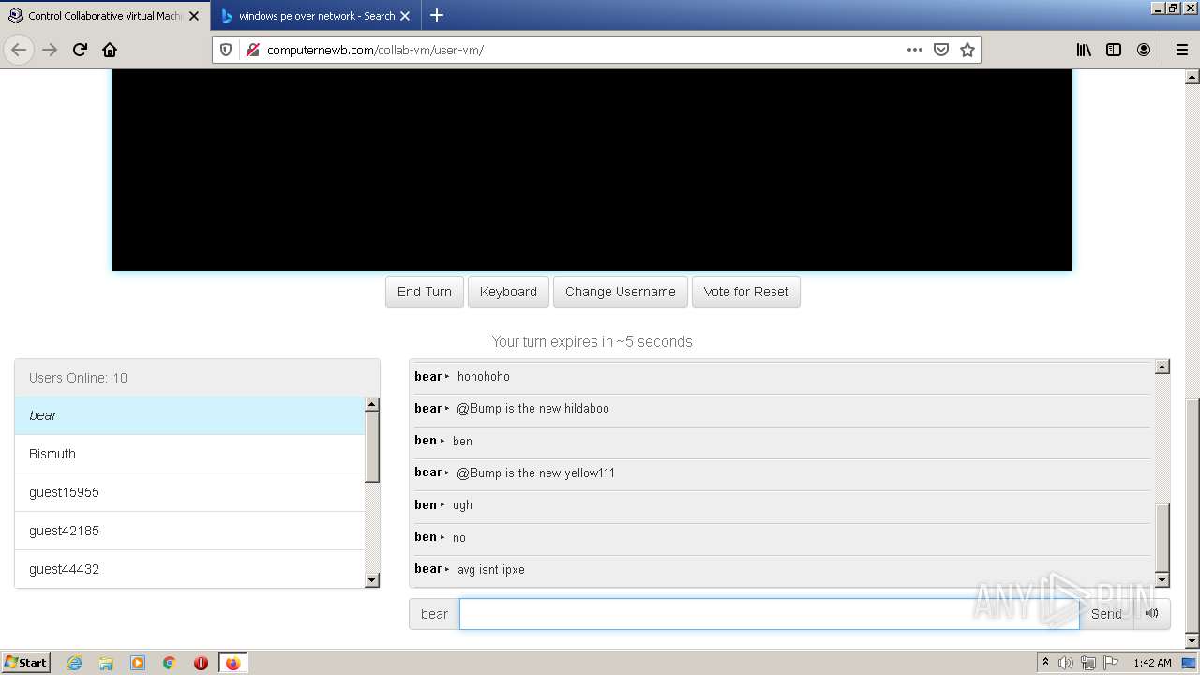Click the black VM display screen
The image size is (1200, 675).
point(592,170)
